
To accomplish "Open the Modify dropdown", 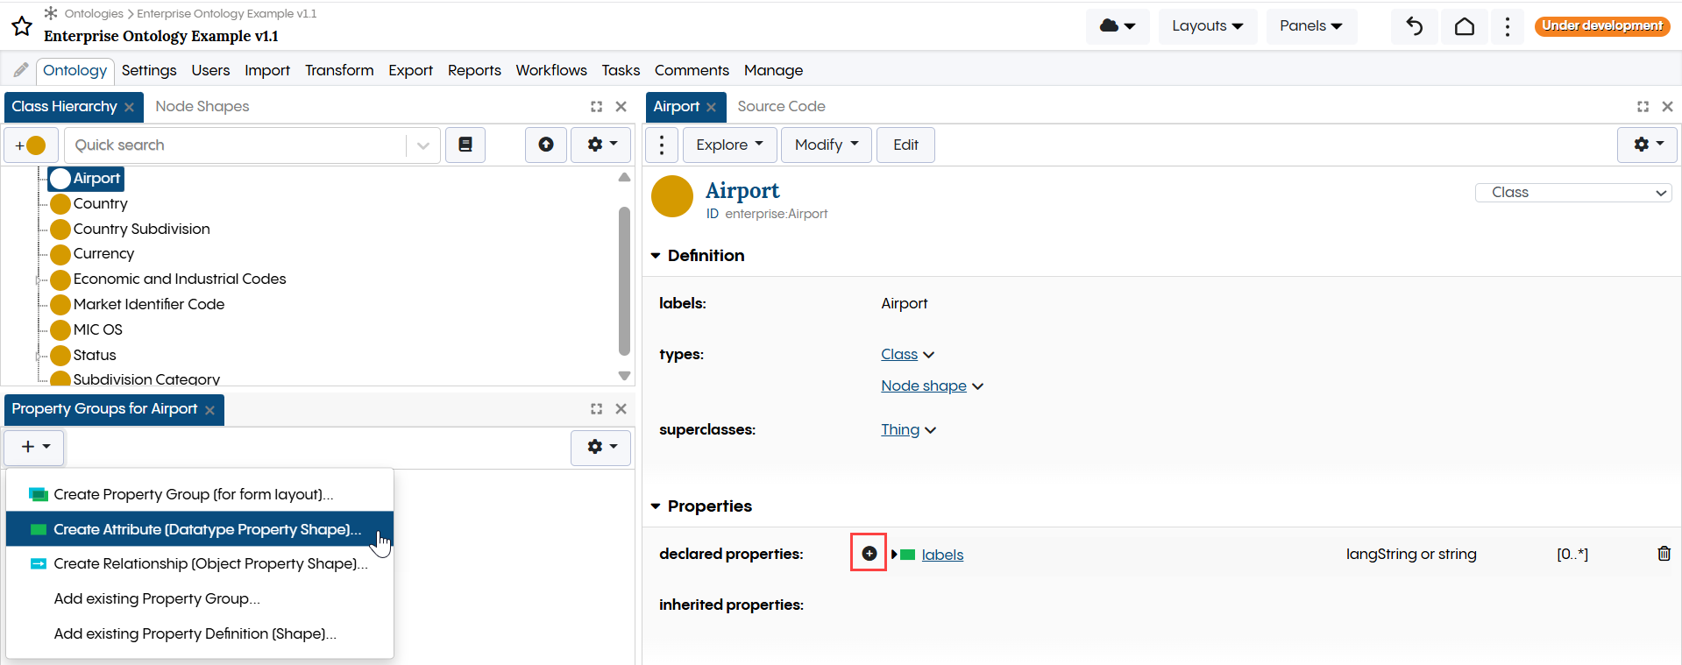I will (827, 145).
